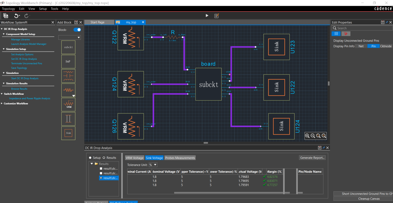Open the Tools menu
Viewport: 393px width, 203px height.
(x=54, y=8)
